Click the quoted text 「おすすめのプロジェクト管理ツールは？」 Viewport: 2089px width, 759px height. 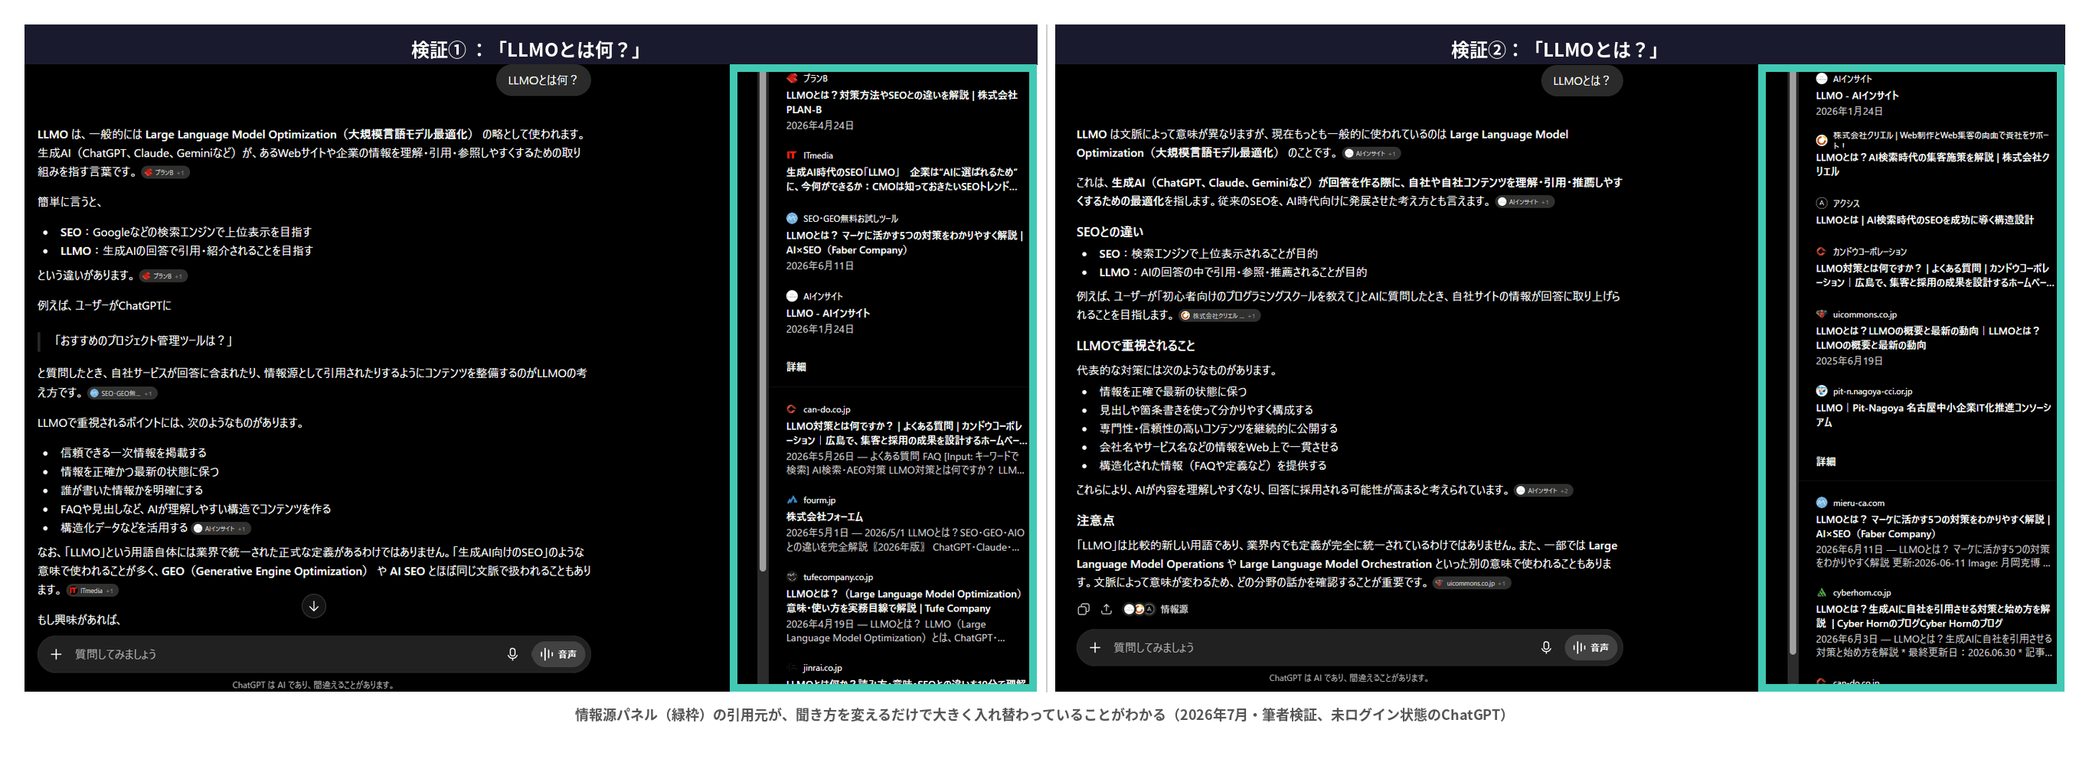click(x=143, y=341)
